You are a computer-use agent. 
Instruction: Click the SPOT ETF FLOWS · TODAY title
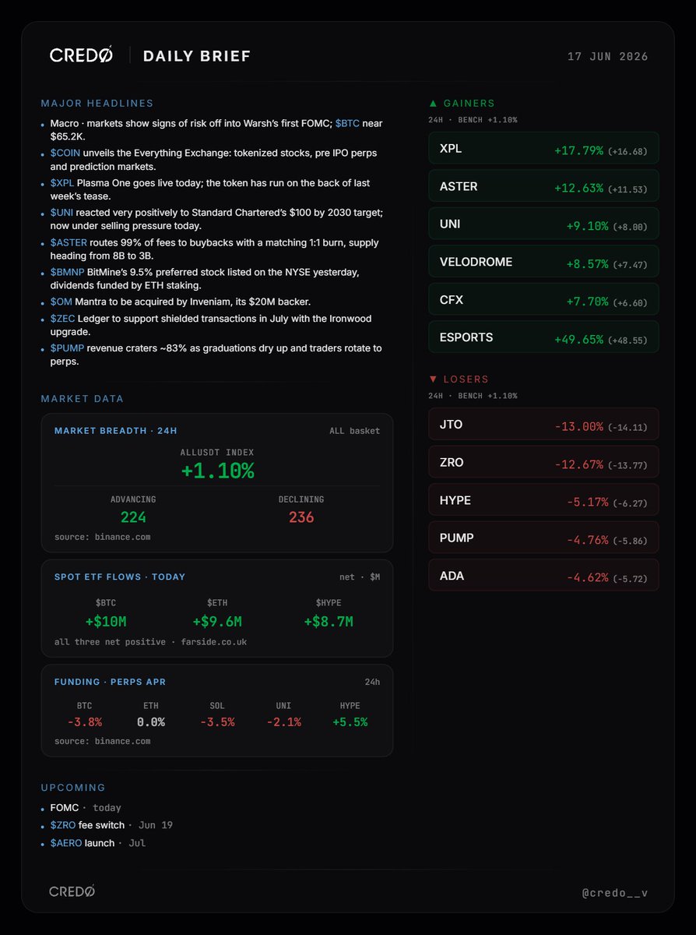coord(120,577)
